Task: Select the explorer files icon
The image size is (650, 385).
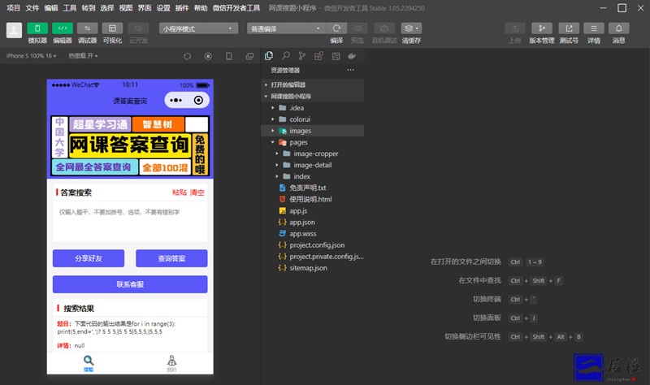Action: (x=269, y=55)
